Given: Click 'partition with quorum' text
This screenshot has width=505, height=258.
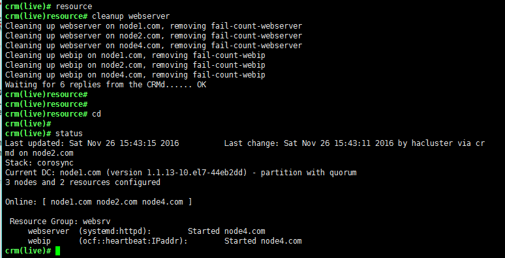Looking at the screenshot, I should pyautogui.click(x=309, y=173).
